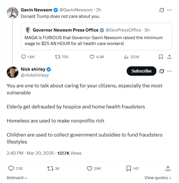Open more options on Nick shirley's post
The width and height of the screenshot is (179, 183).
pos(169,71)
